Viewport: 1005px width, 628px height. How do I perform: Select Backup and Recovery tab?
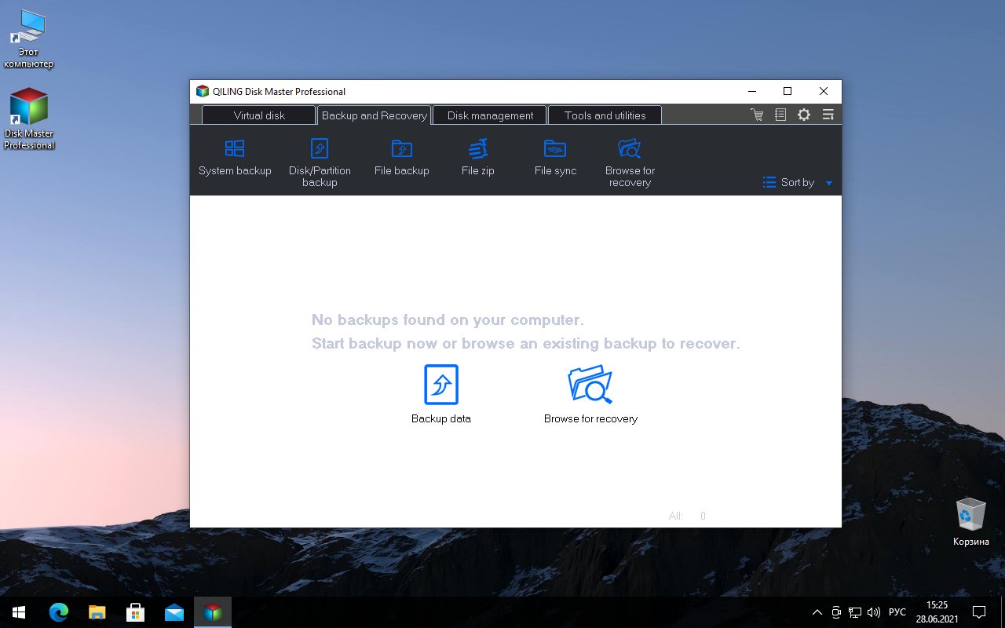[375, 115]
